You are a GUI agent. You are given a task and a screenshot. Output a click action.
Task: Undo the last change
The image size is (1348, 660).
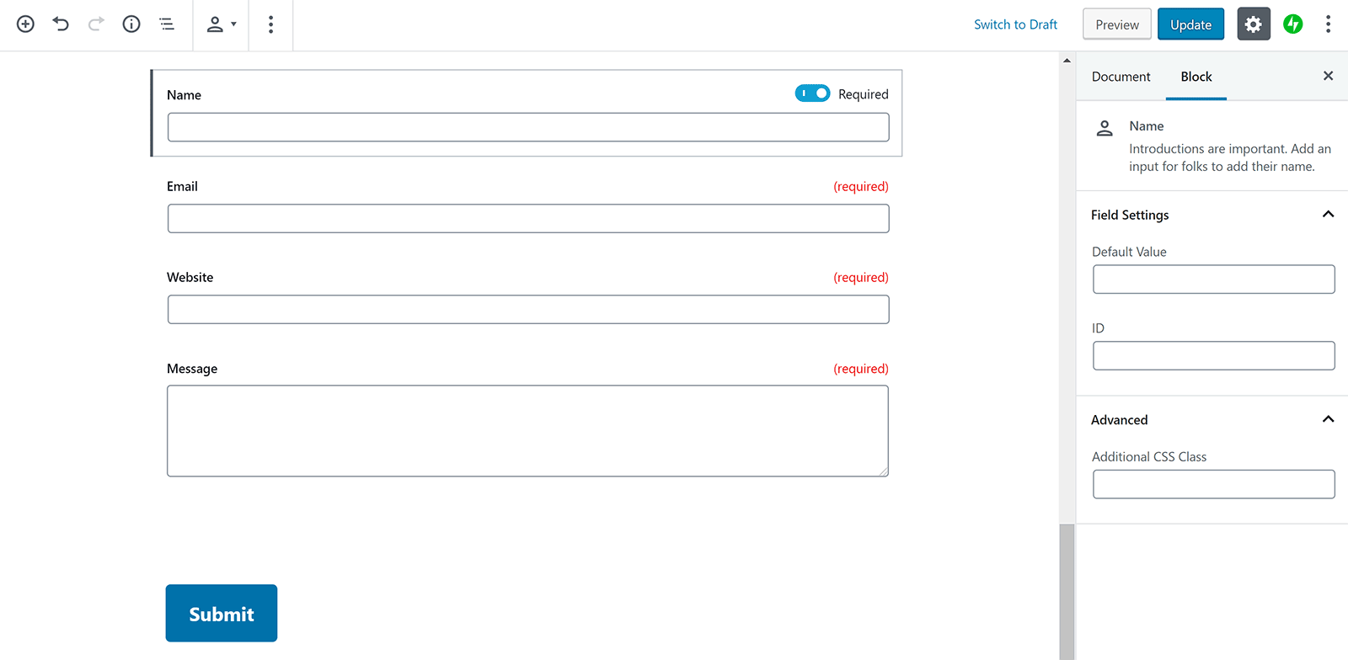click(61, 24)
